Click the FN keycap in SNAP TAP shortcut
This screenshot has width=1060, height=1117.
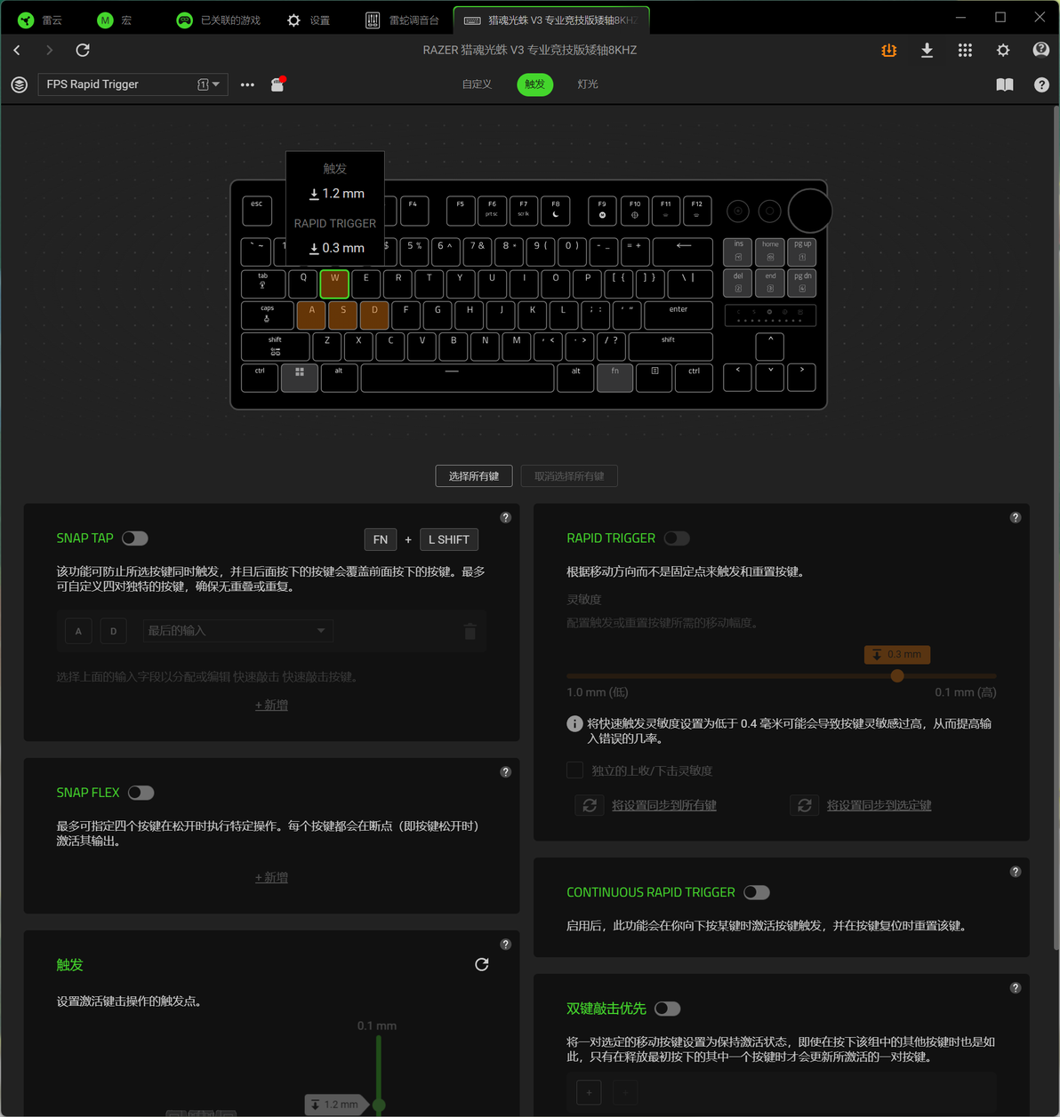coord(381,539)
